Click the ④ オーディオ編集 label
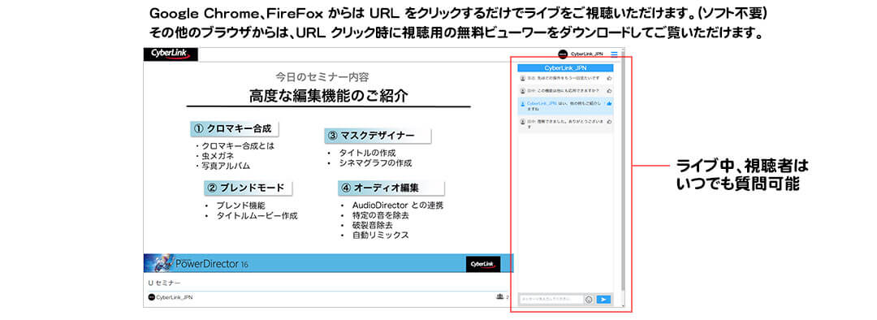The image size is (877, 320). (391, 188)
